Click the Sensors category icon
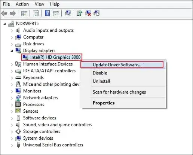This screenshot has height=155, width=193. coord(18,111)
